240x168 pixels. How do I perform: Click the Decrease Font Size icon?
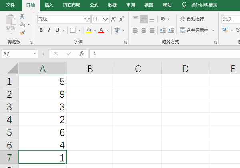tap(121, 19)
